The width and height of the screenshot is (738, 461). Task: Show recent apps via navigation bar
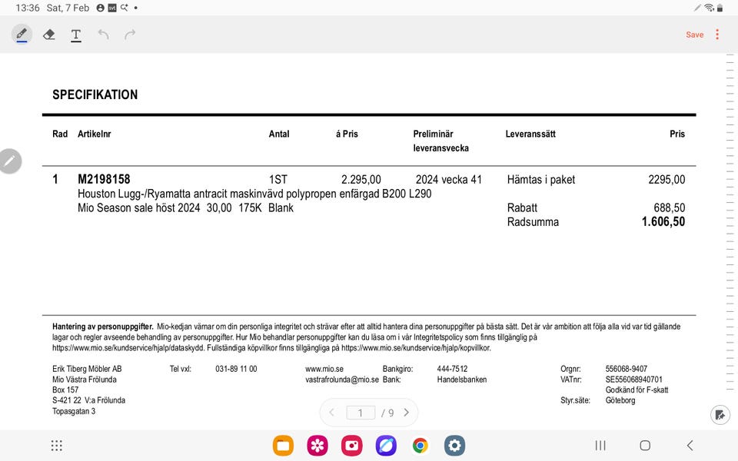[600, 446]
